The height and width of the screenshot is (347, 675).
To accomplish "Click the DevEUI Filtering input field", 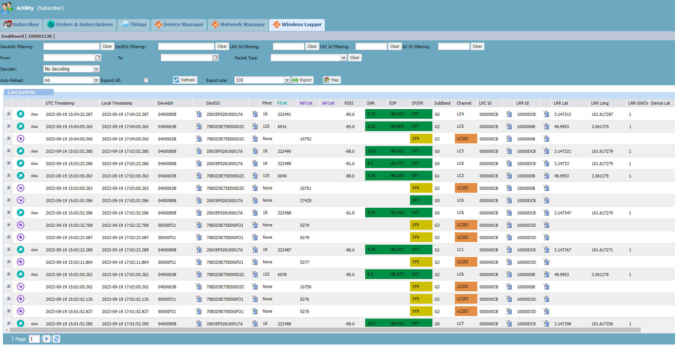I will 186,46.
